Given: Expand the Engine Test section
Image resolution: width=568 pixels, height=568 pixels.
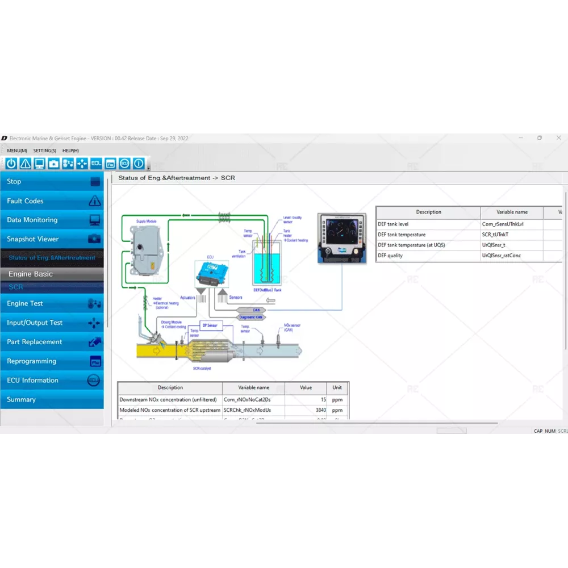Looking at the screenshot, I should tap(52, 304).
